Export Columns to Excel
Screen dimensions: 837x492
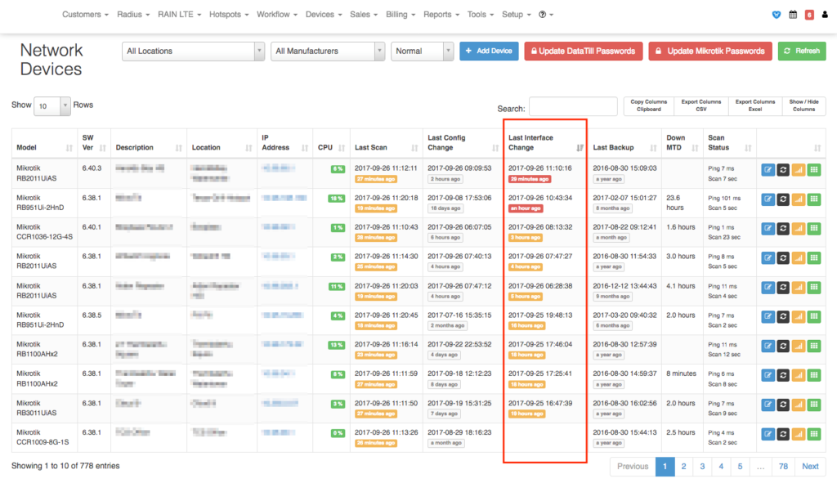[754, 105]
